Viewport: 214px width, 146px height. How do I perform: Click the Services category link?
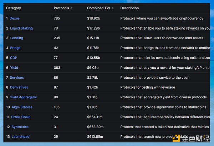click(17, 78)
